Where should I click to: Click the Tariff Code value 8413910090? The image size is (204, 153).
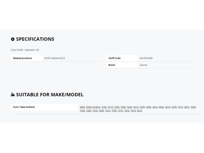146,58
